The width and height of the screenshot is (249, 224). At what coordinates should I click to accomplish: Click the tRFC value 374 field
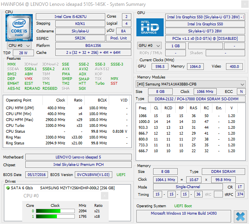240,194
